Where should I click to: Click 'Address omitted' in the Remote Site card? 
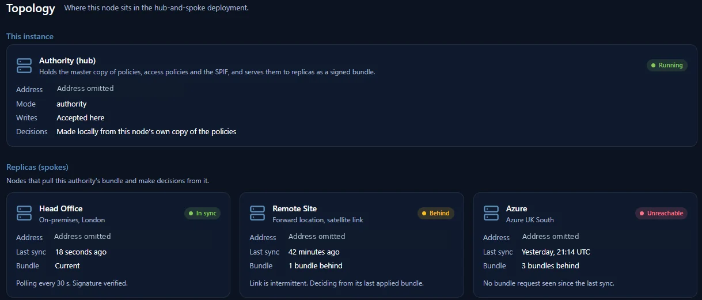(317, 237)
